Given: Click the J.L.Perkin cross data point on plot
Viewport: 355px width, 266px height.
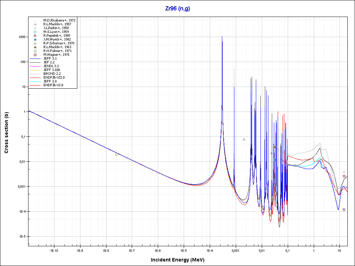Looking at the screenshot, I should click(344, 172).
